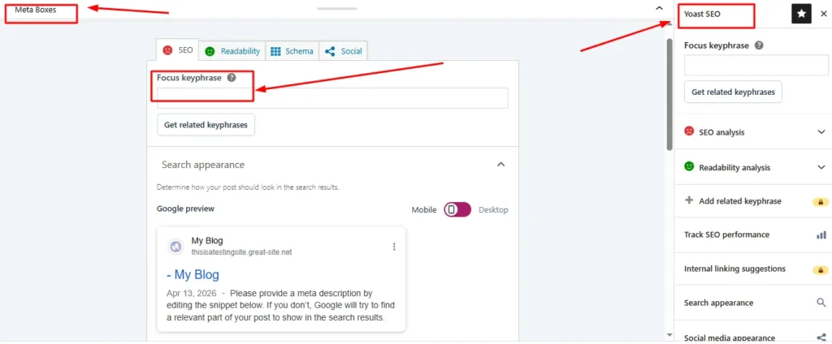
Task: Switch to the Readability tab
Action: [232, 51]
